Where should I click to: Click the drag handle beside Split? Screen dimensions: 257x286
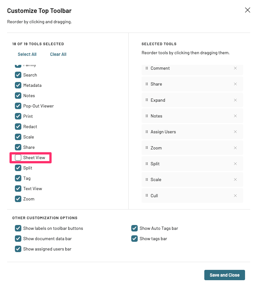point(147,164)
